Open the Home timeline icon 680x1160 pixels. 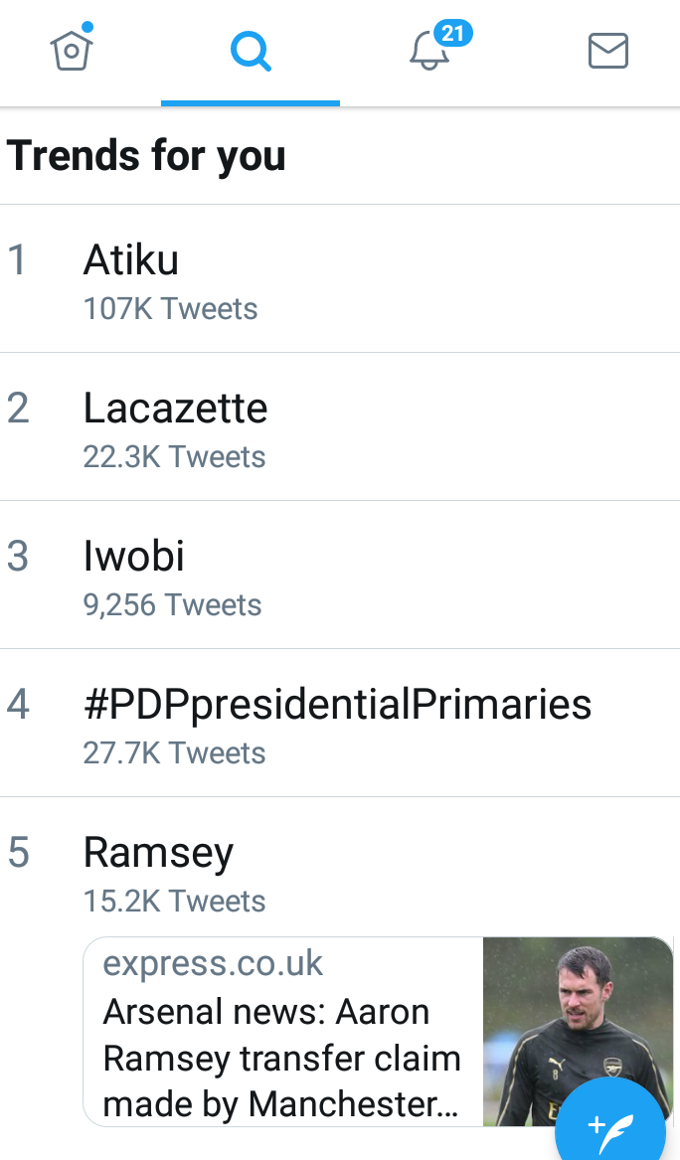[x=72, y=50]
